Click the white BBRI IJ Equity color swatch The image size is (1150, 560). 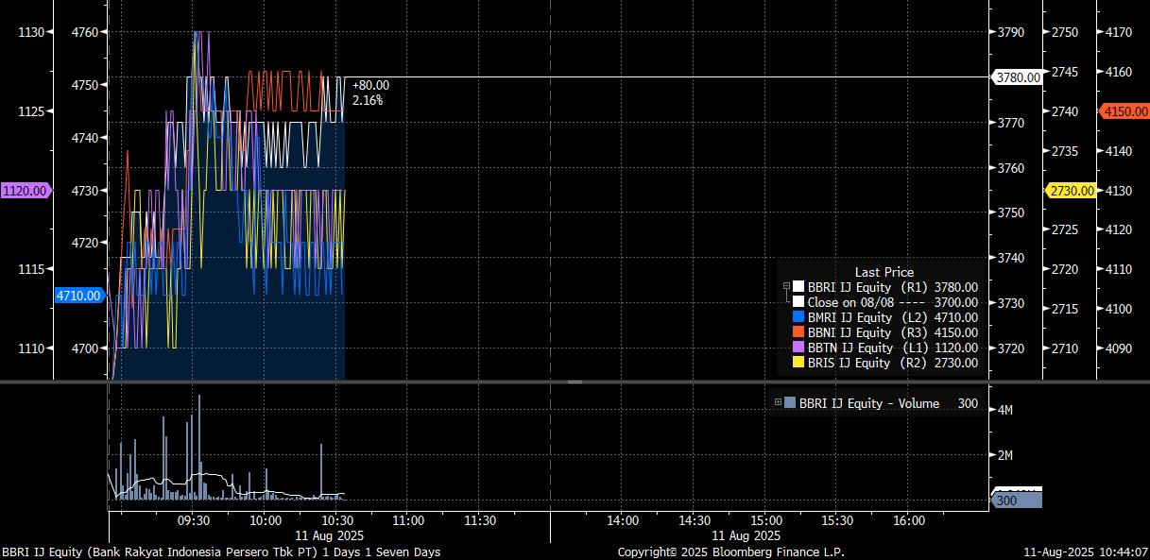[x=798, y=287]
